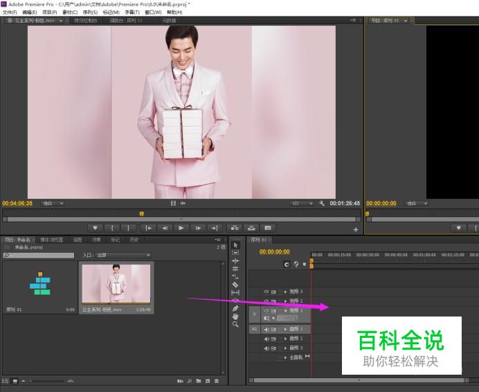The height and width of the screenshot is (392, 479).
Task: Select the Track Select tool
Action: [235, 253]
